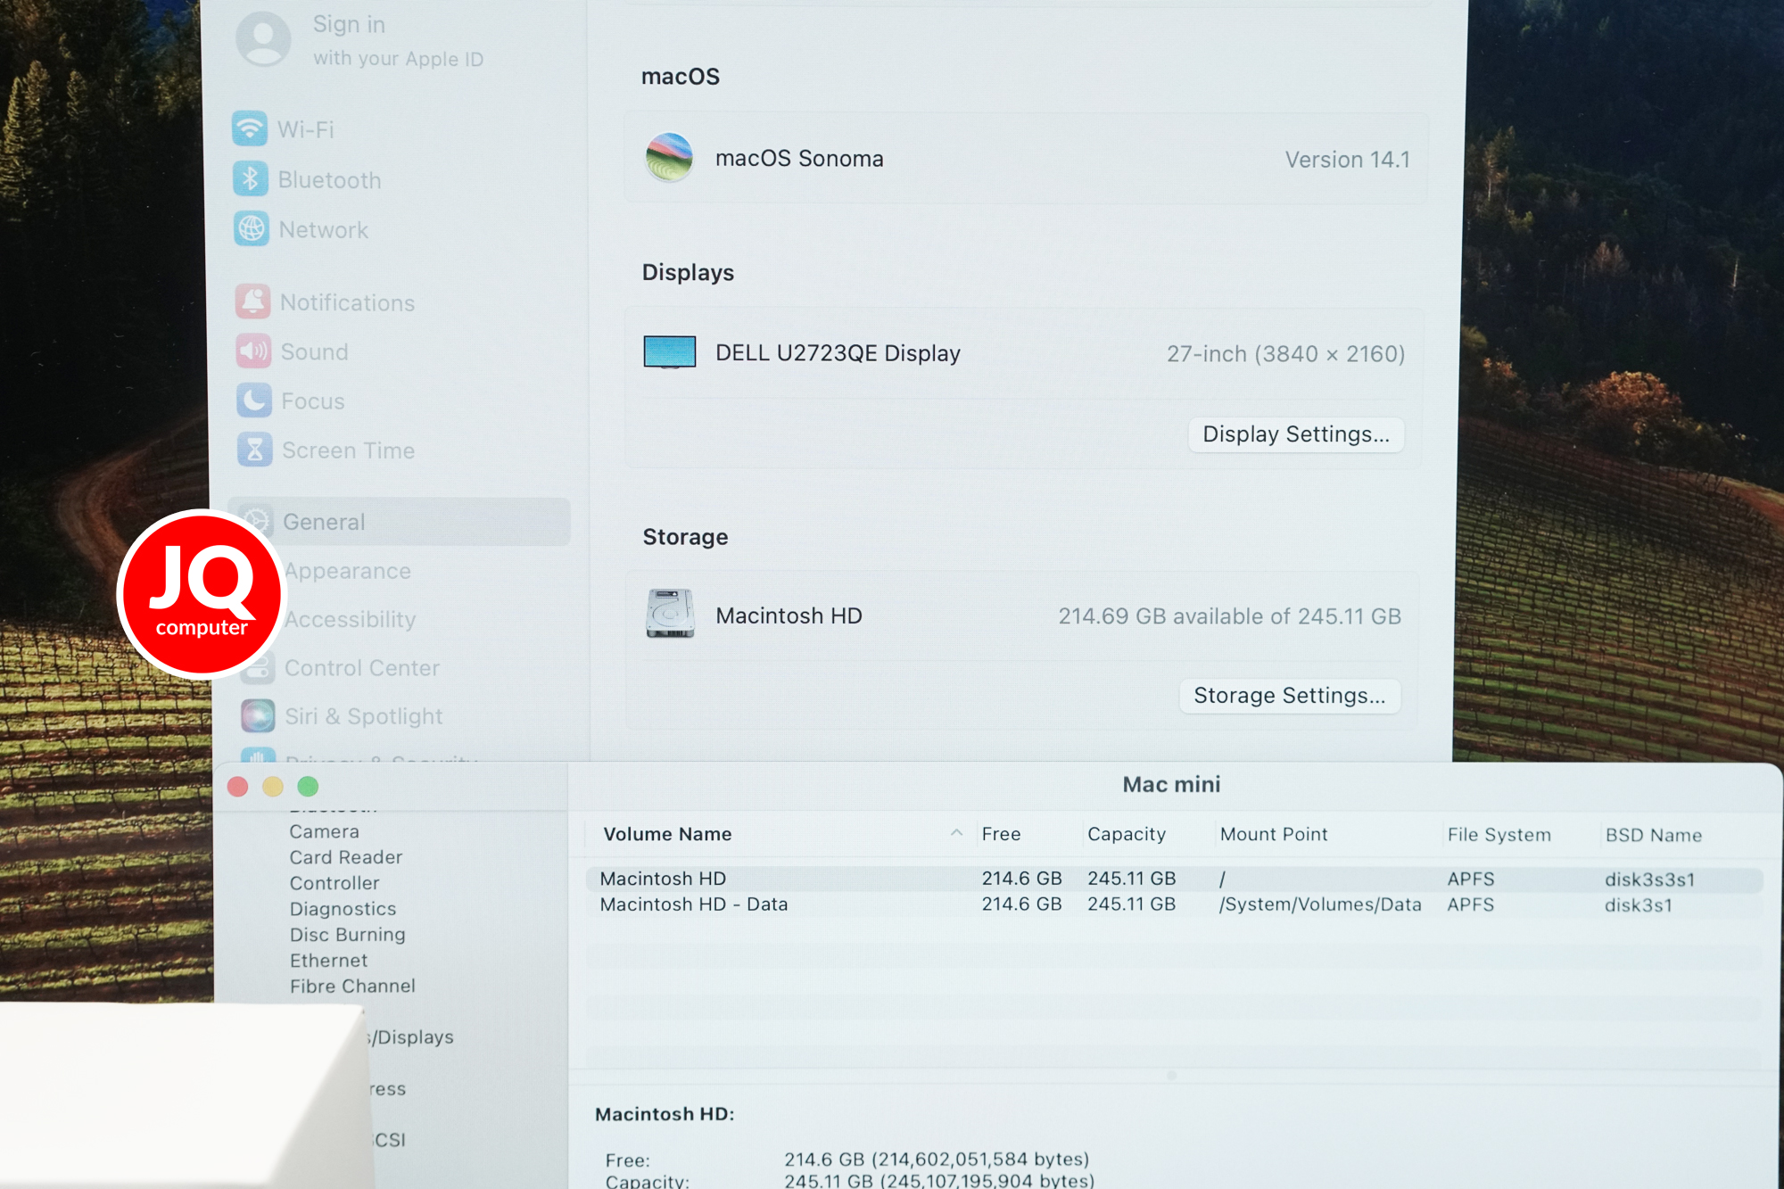Click the /System/Volumes/Data mount point cell
The height and width of the screenshot is (1189, 1784).
1320,904
